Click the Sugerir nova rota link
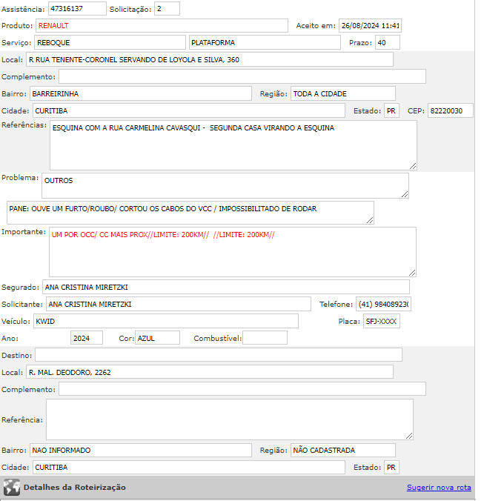 pos(439,488)
